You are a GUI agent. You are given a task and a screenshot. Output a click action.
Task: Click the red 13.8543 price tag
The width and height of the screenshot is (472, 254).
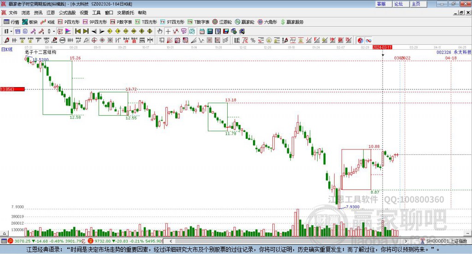(12, 89)
